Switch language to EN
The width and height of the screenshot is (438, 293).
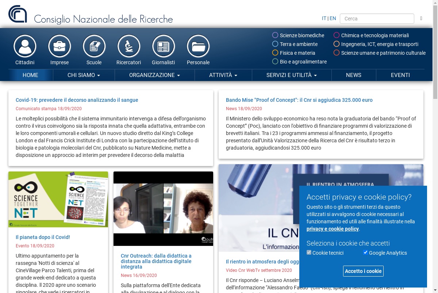pos(333,18)
